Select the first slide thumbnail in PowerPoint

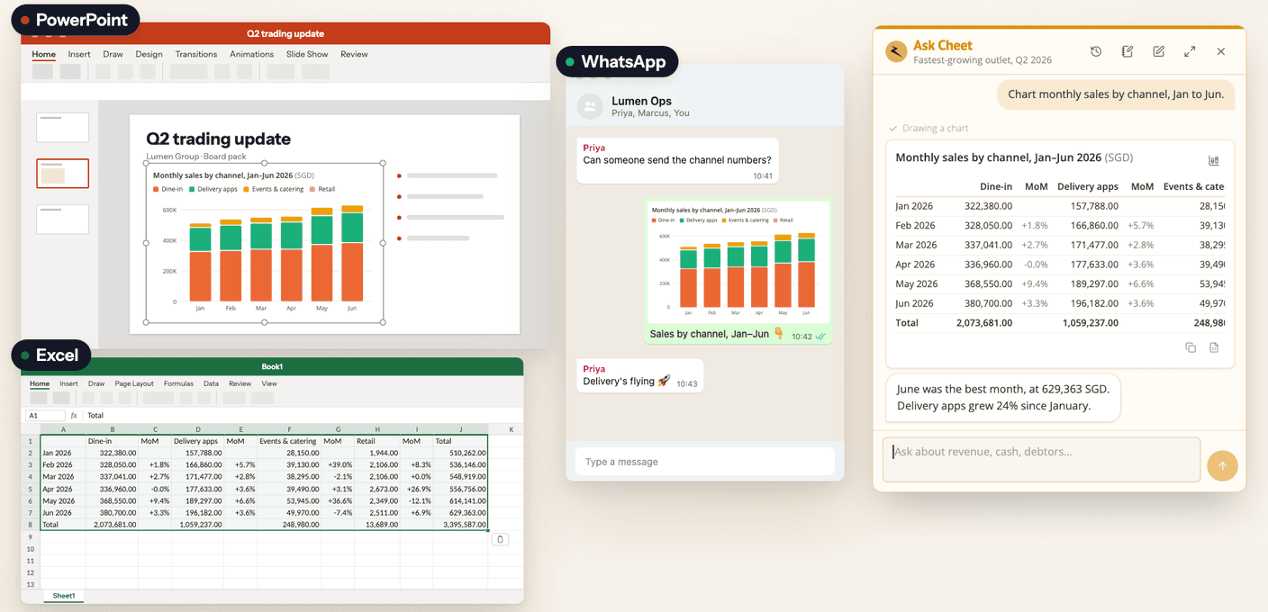click(x=62, y=128)
